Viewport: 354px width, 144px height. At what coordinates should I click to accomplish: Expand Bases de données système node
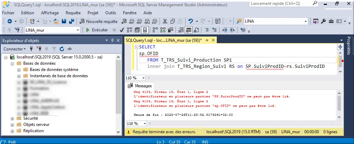tap(19, 70)
